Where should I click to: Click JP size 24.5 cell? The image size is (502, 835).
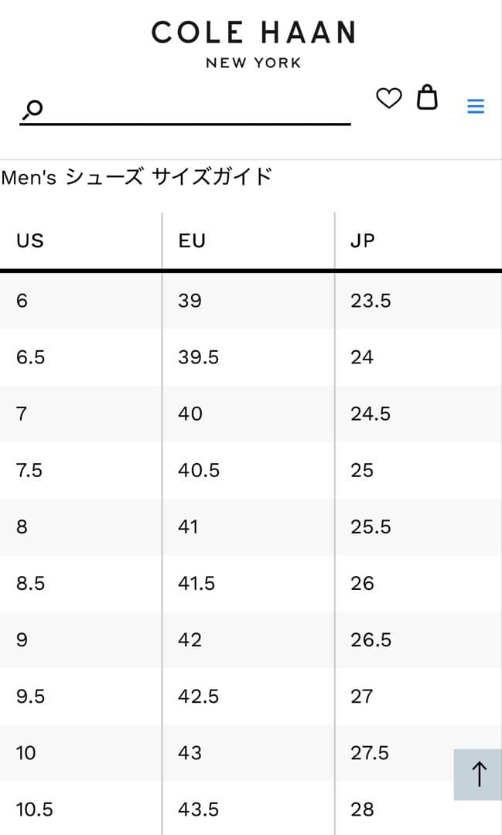[x=371, y=414]
